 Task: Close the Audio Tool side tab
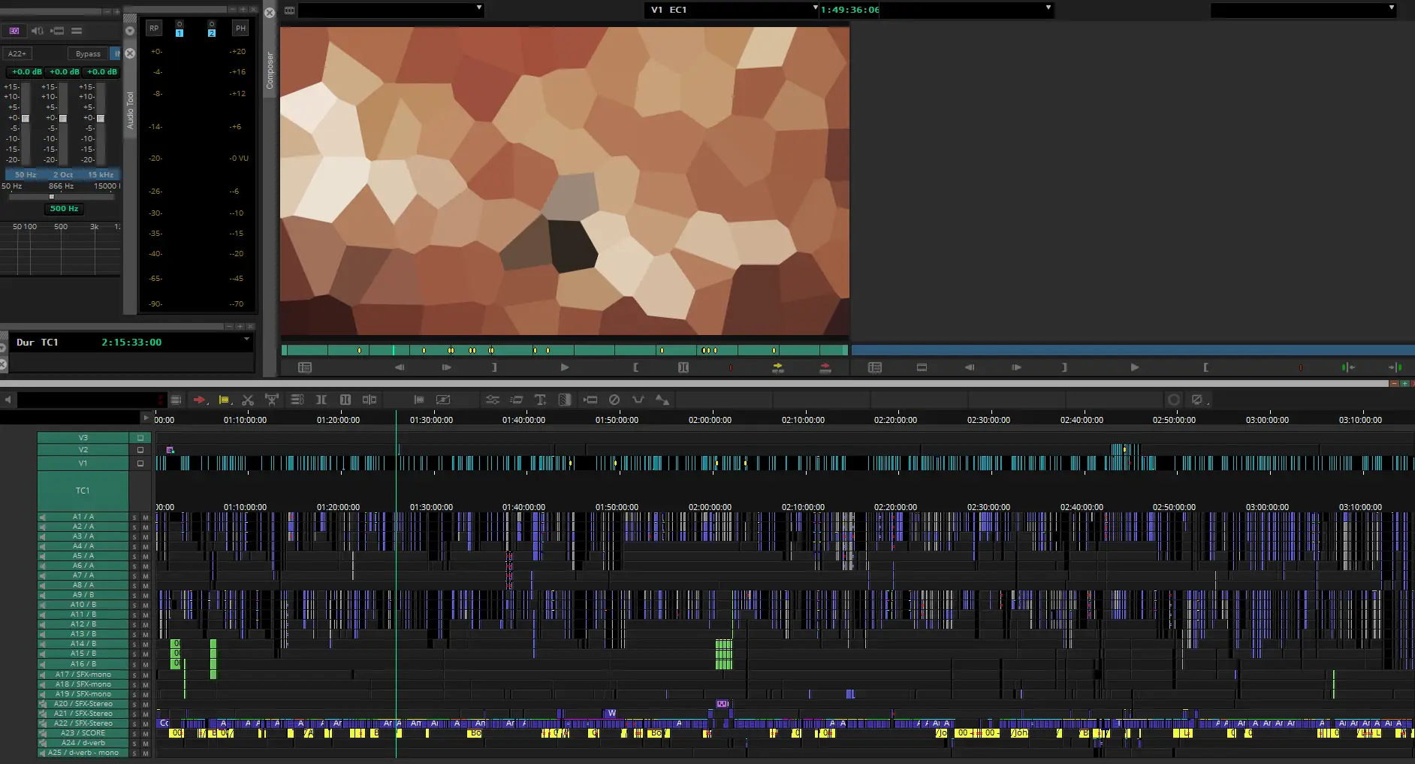coord(130,53)
